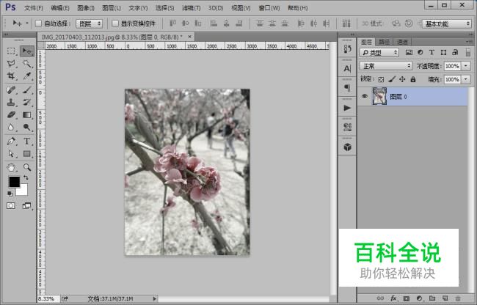Create new adjustment layer
The image size is (477, 305).
pyautogui.click(x=419, y=298)
